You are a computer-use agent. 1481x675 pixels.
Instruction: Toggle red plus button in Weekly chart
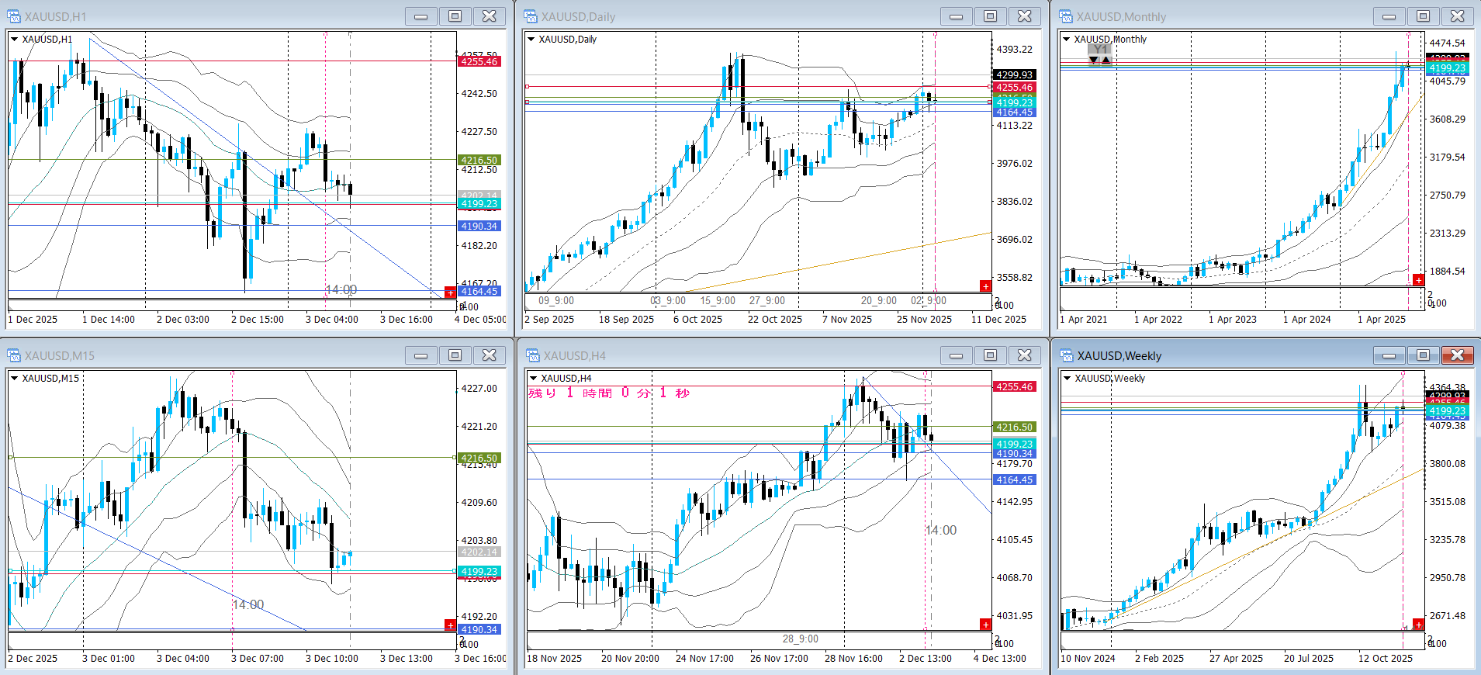(1418, 625)
